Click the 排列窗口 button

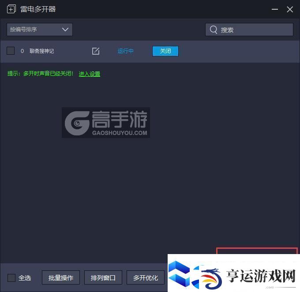[x=103, y=277]
